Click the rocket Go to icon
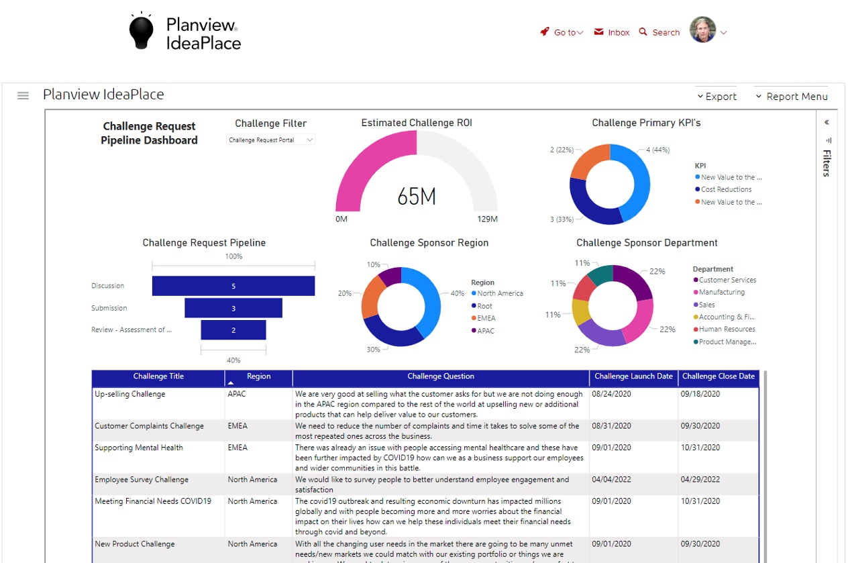 (543, 32)
